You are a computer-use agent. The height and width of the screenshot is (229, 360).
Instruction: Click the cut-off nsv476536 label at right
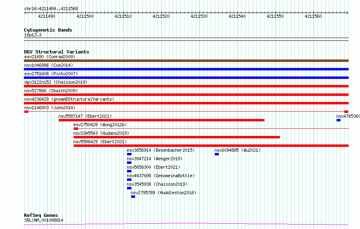tap(348, 116)
